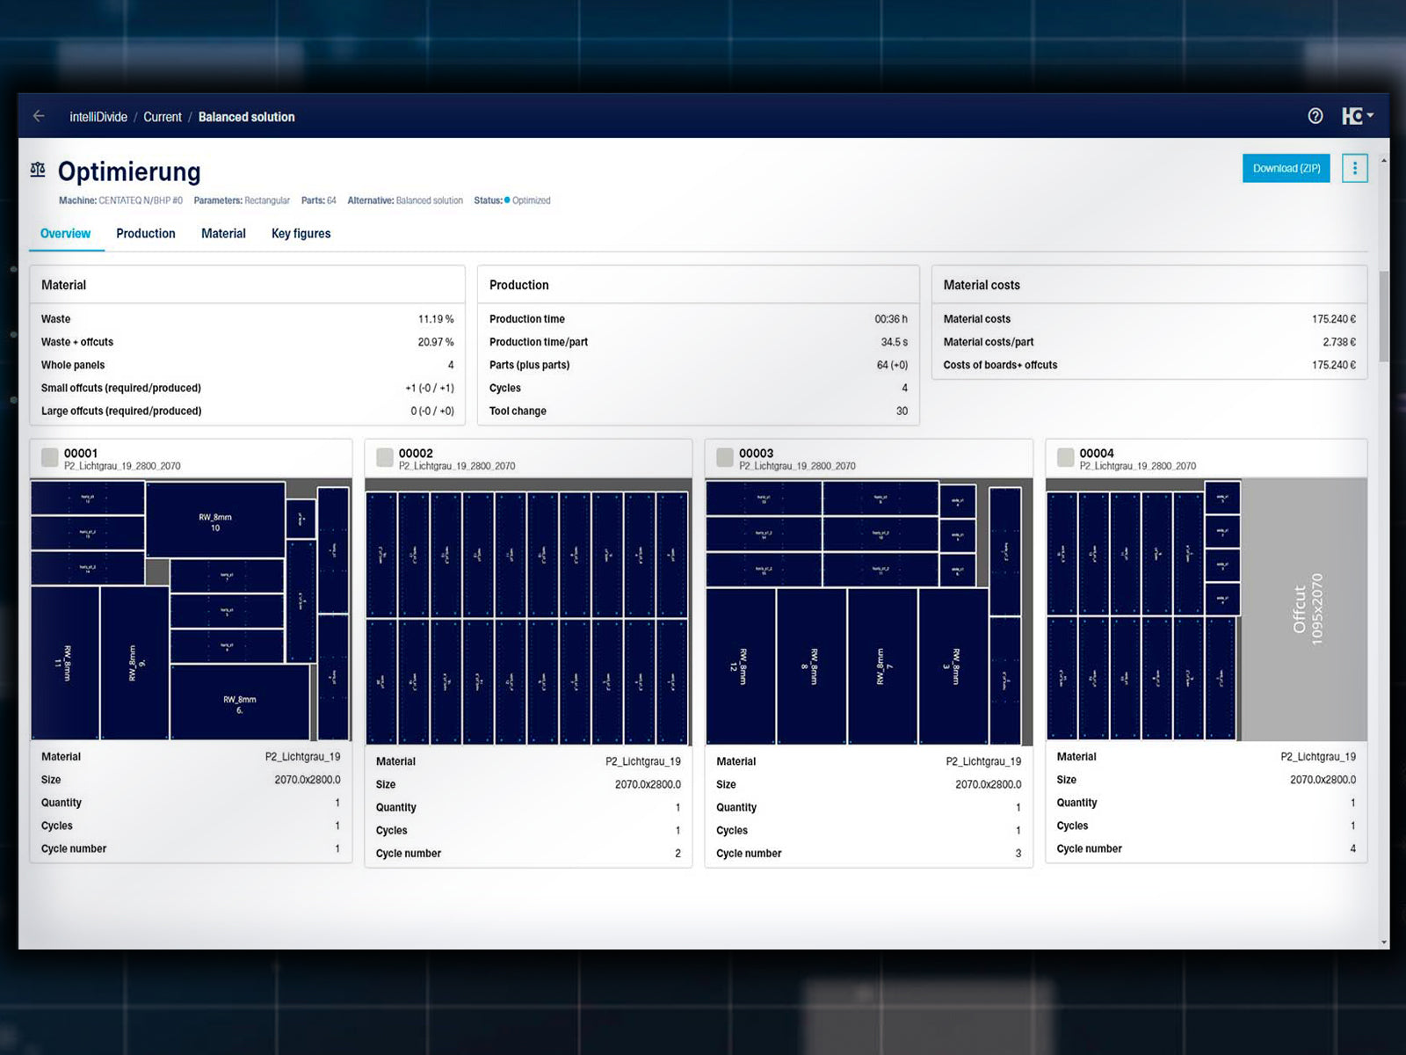Click color swatch of pattern 00004
This screenshot has height=1055, width=1406.
[1065, 457]
